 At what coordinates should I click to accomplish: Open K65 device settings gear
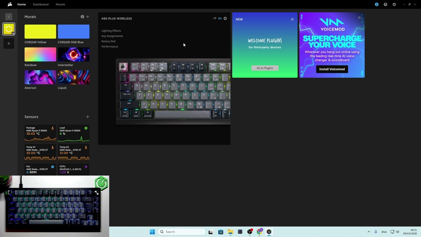(x=225, y=18)
